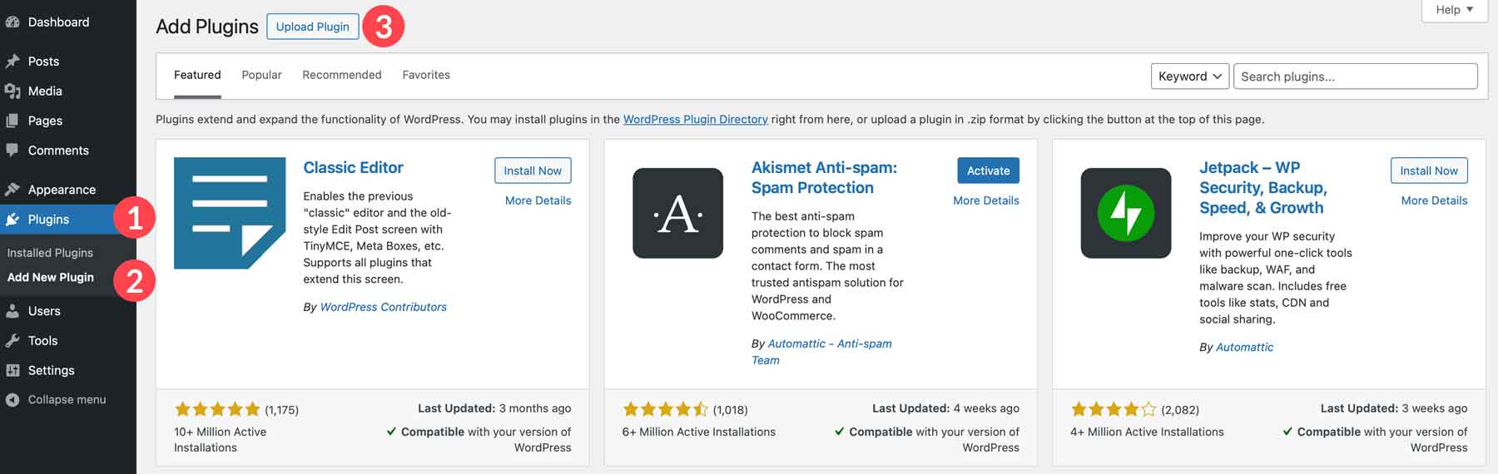Open the Keyword search type dropdown
The image size is (1498, 474).
1189,77
